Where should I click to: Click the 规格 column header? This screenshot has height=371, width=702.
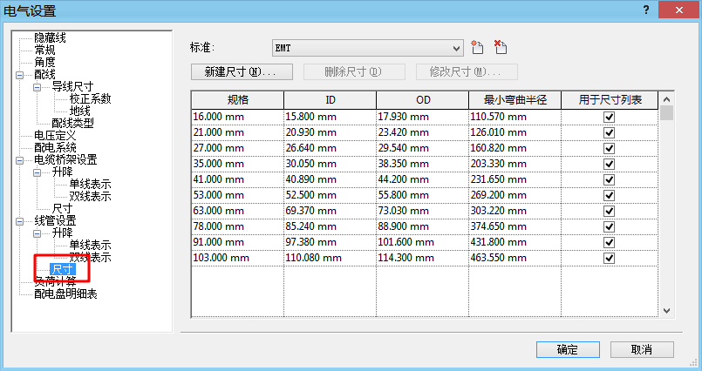238,100
